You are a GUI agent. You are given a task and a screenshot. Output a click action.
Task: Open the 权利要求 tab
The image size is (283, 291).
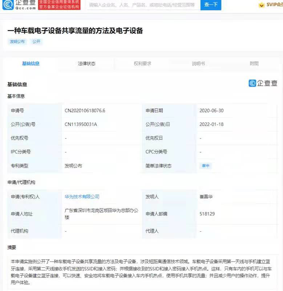tap(142, 64)
